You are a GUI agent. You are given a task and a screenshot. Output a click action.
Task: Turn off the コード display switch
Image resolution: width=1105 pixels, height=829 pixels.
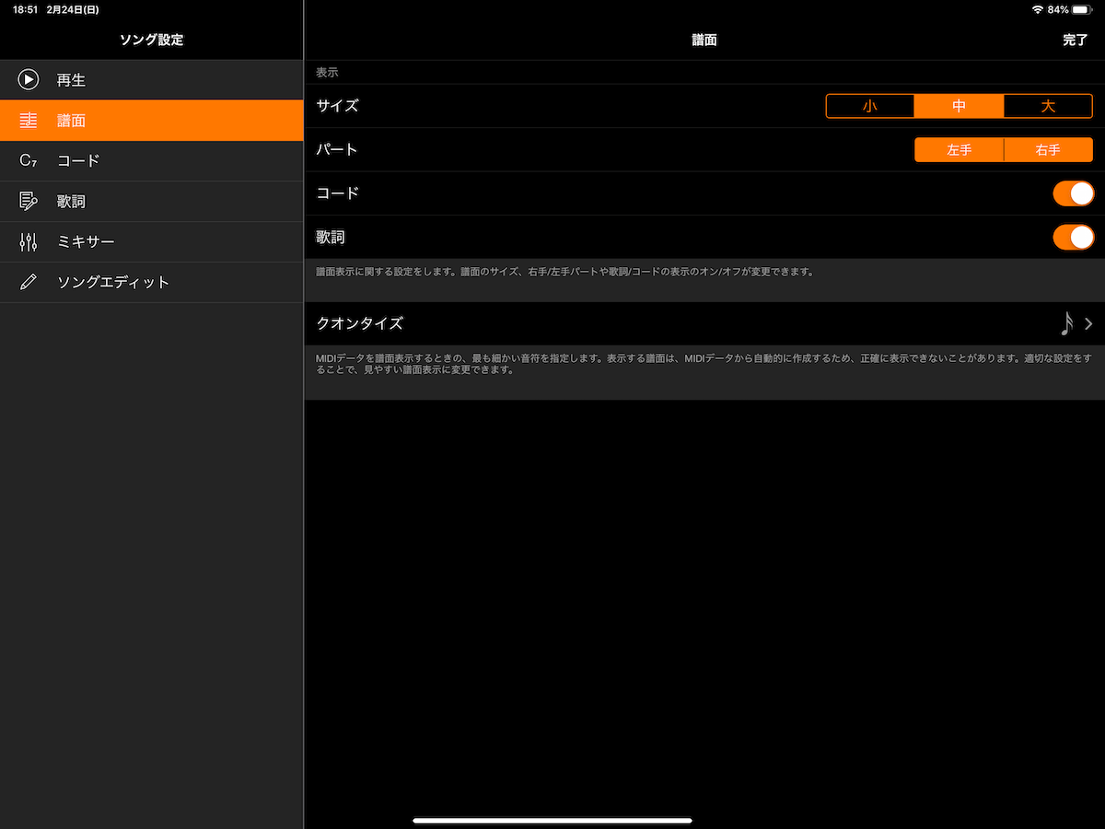[x=1073, y=193]
